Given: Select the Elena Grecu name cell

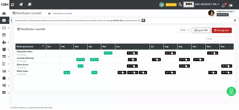Looking at the screenshot, I should click(31, 66).
